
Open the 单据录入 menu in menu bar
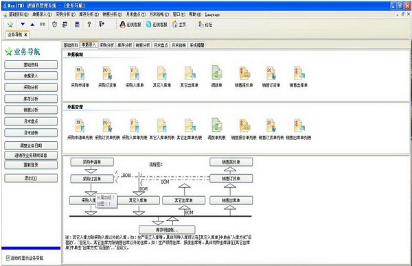pos(42,14)
